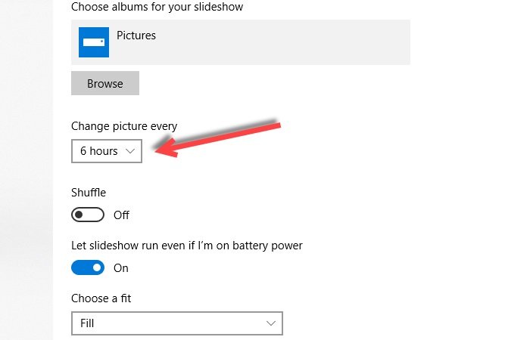This screenshot has height=340, width=530.
Task: Click the Off label beside Shuffle
Action: (121, 215)
